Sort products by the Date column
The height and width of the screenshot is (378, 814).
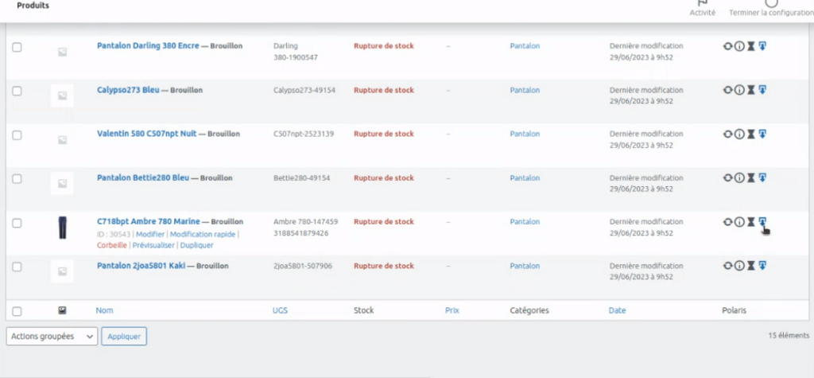pos(617,310)
